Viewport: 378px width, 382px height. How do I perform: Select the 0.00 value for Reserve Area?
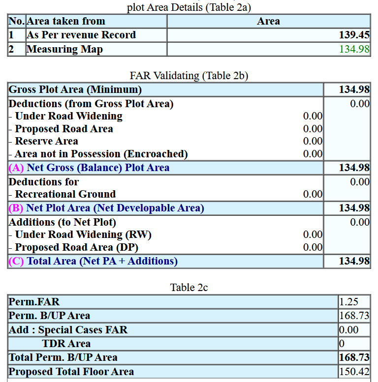(313, 141)
